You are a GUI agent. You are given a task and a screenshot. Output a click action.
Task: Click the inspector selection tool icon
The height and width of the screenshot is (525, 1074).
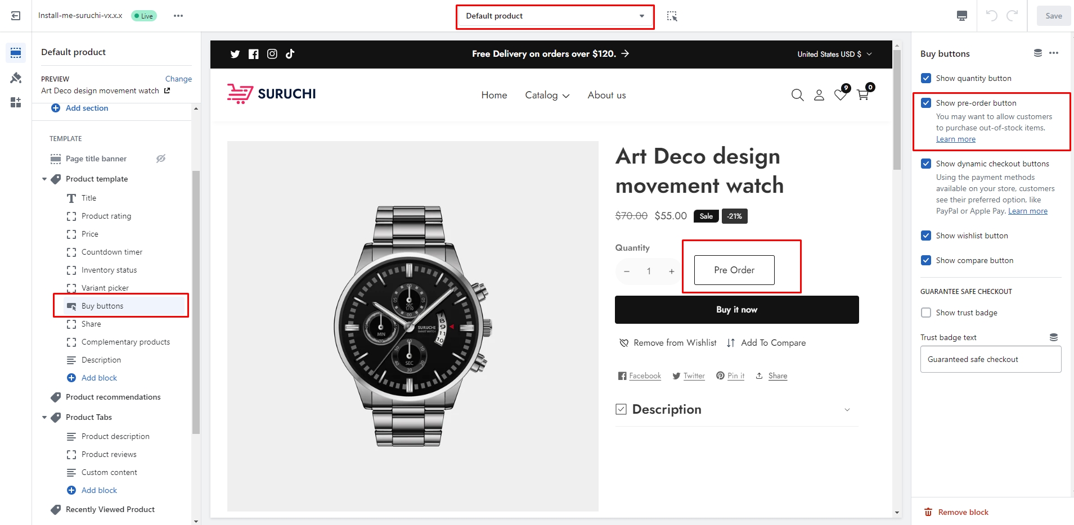pos(672,16)
